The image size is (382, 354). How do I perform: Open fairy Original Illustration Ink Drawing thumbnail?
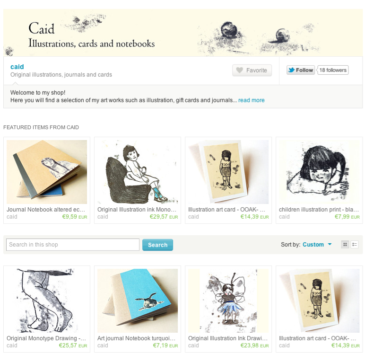click(228, 301)
